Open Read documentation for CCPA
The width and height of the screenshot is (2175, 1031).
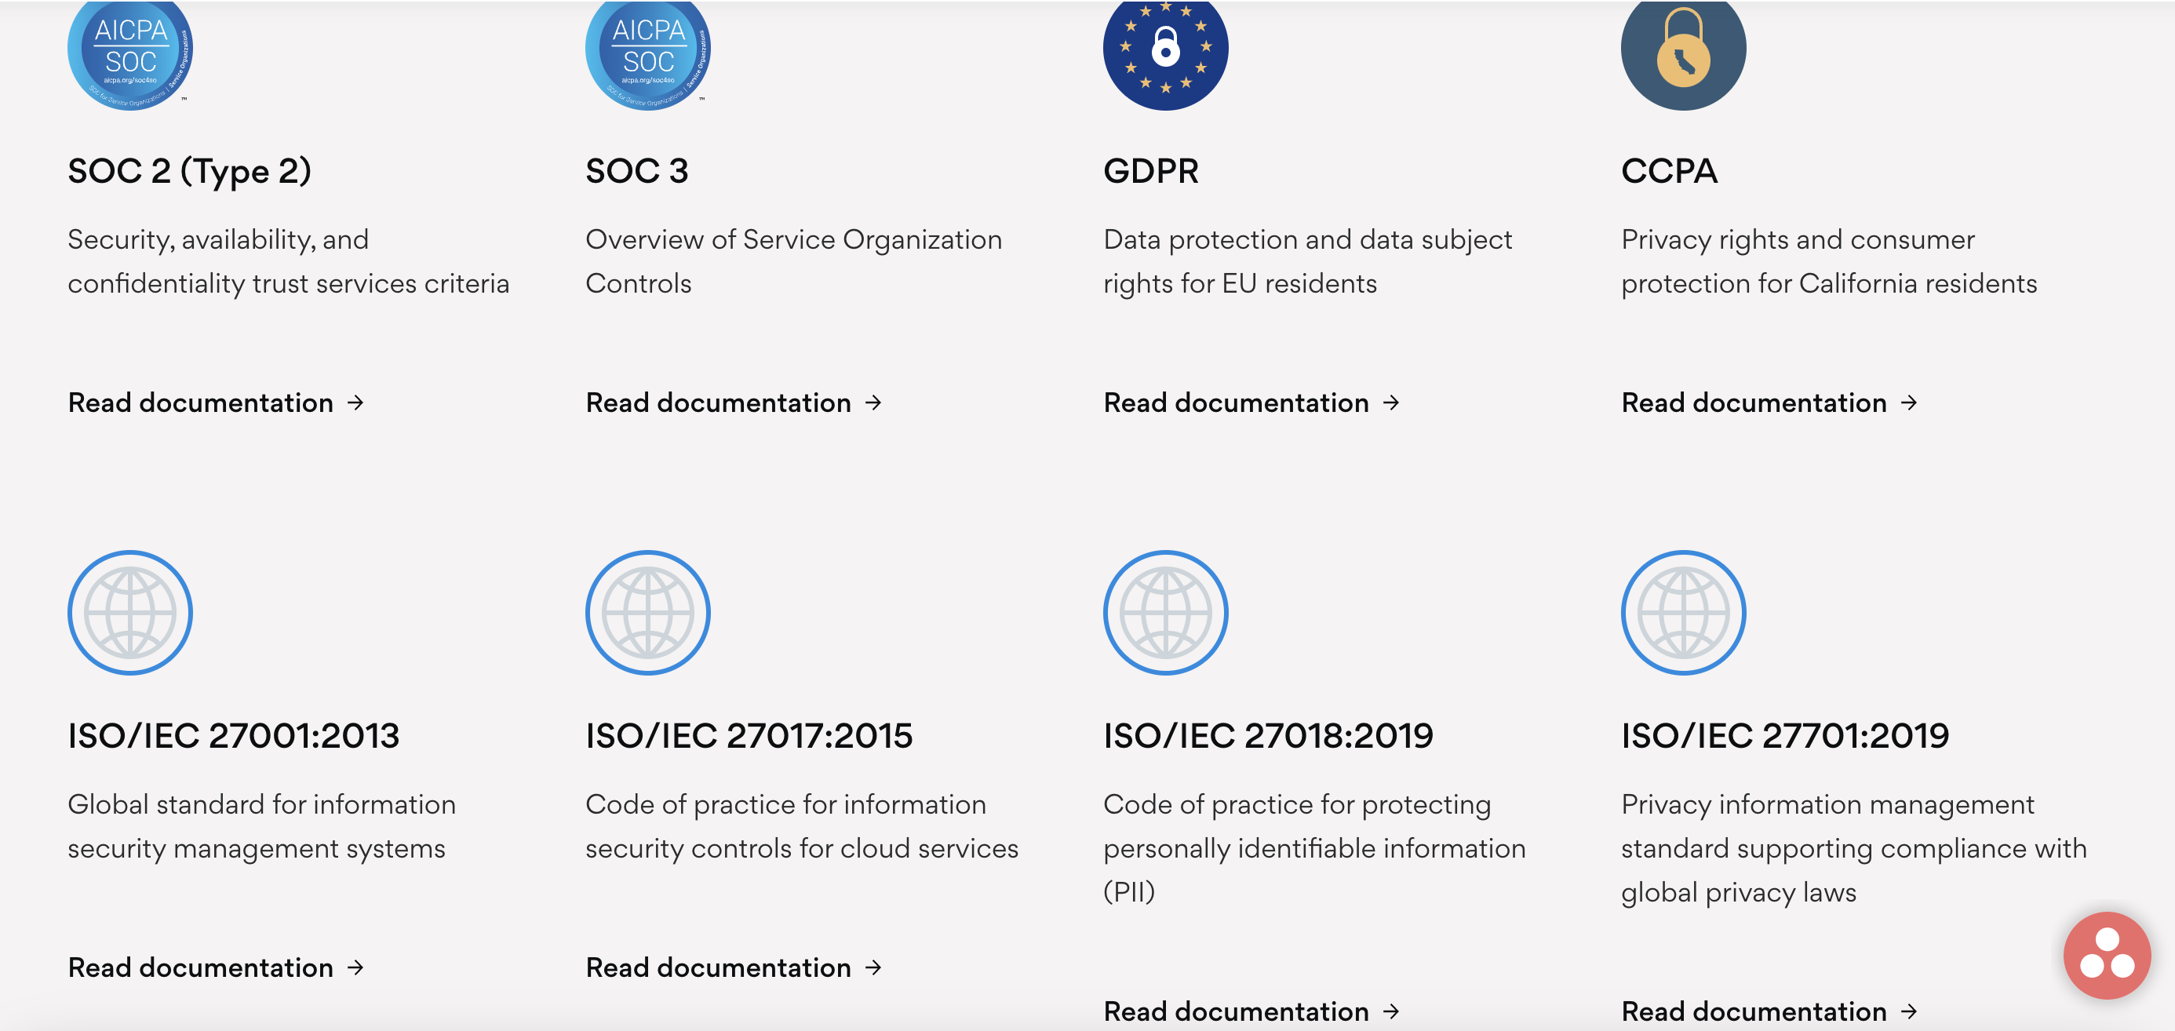point(1768,403)
